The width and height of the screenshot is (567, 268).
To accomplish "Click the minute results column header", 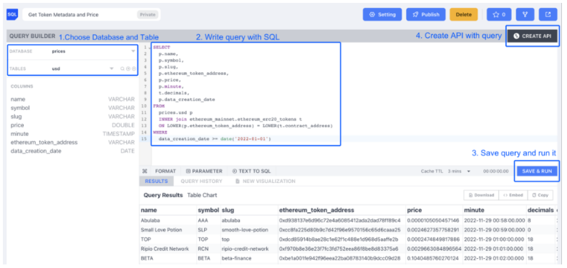I will point(474,210).
